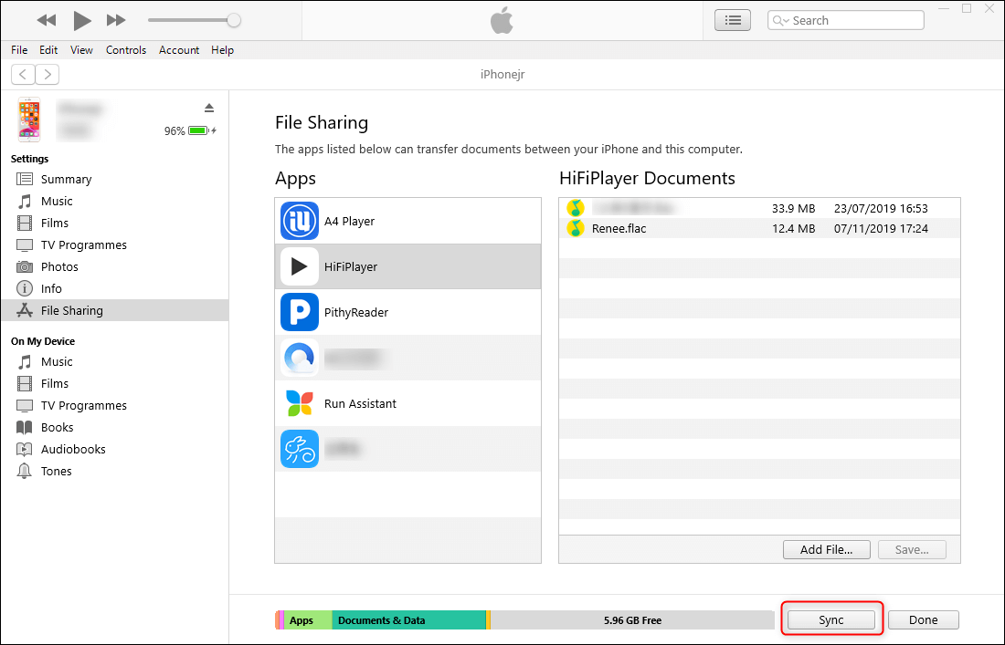The image size is (1005, 645).
Task: Adjust the volume slider knob
Action: (x=234, y=20)
